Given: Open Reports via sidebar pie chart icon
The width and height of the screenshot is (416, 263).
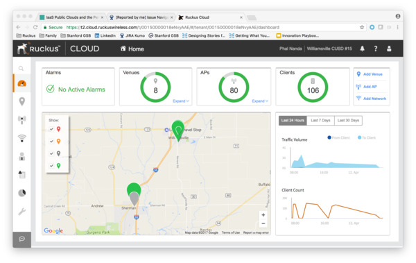Looking at the screenshot, I should (22, 193).
